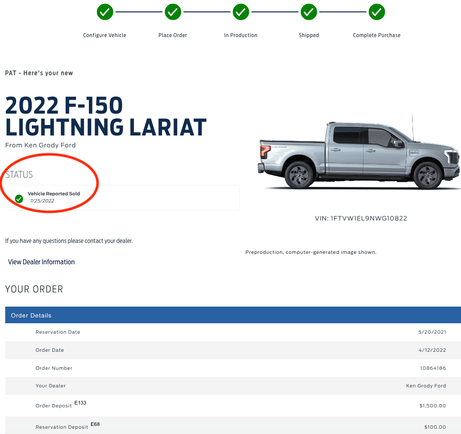Click the Shipped step label

pyautogui.click(x=309, y=35)
